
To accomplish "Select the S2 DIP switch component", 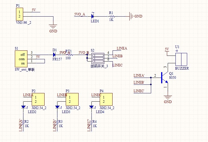I will [98, 58].
